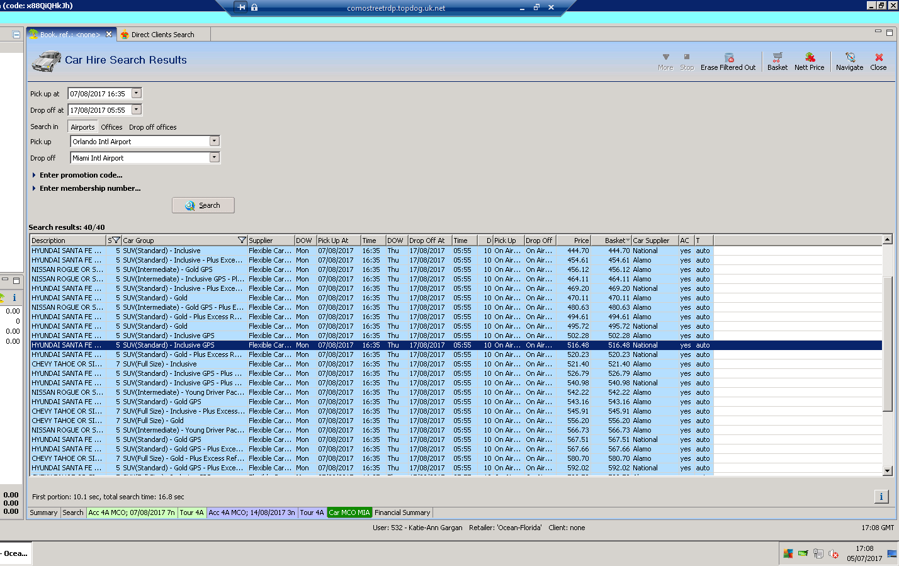
Task: Click the filter icon on S column
Action: [x=115, y=241]
